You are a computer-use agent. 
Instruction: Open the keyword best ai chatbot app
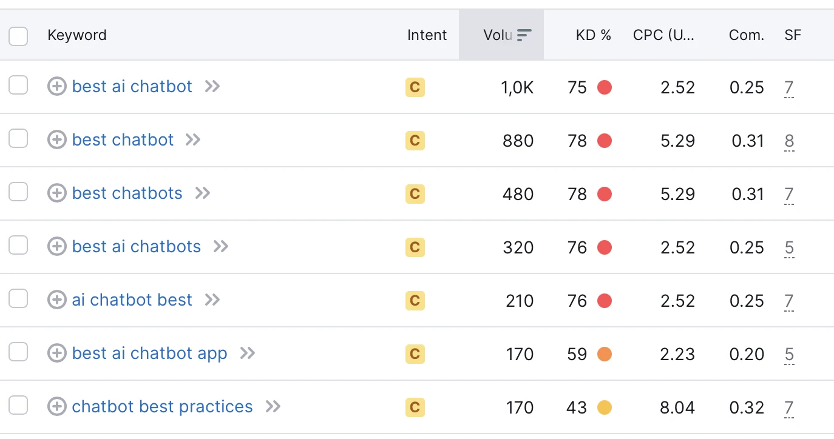point(149,353)
